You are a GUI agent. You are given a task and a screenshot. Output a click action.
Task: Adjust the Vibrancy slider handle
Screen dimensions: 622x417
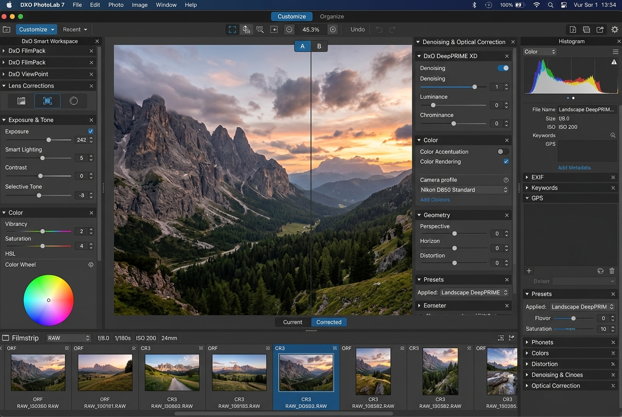(x=43, y=231)
